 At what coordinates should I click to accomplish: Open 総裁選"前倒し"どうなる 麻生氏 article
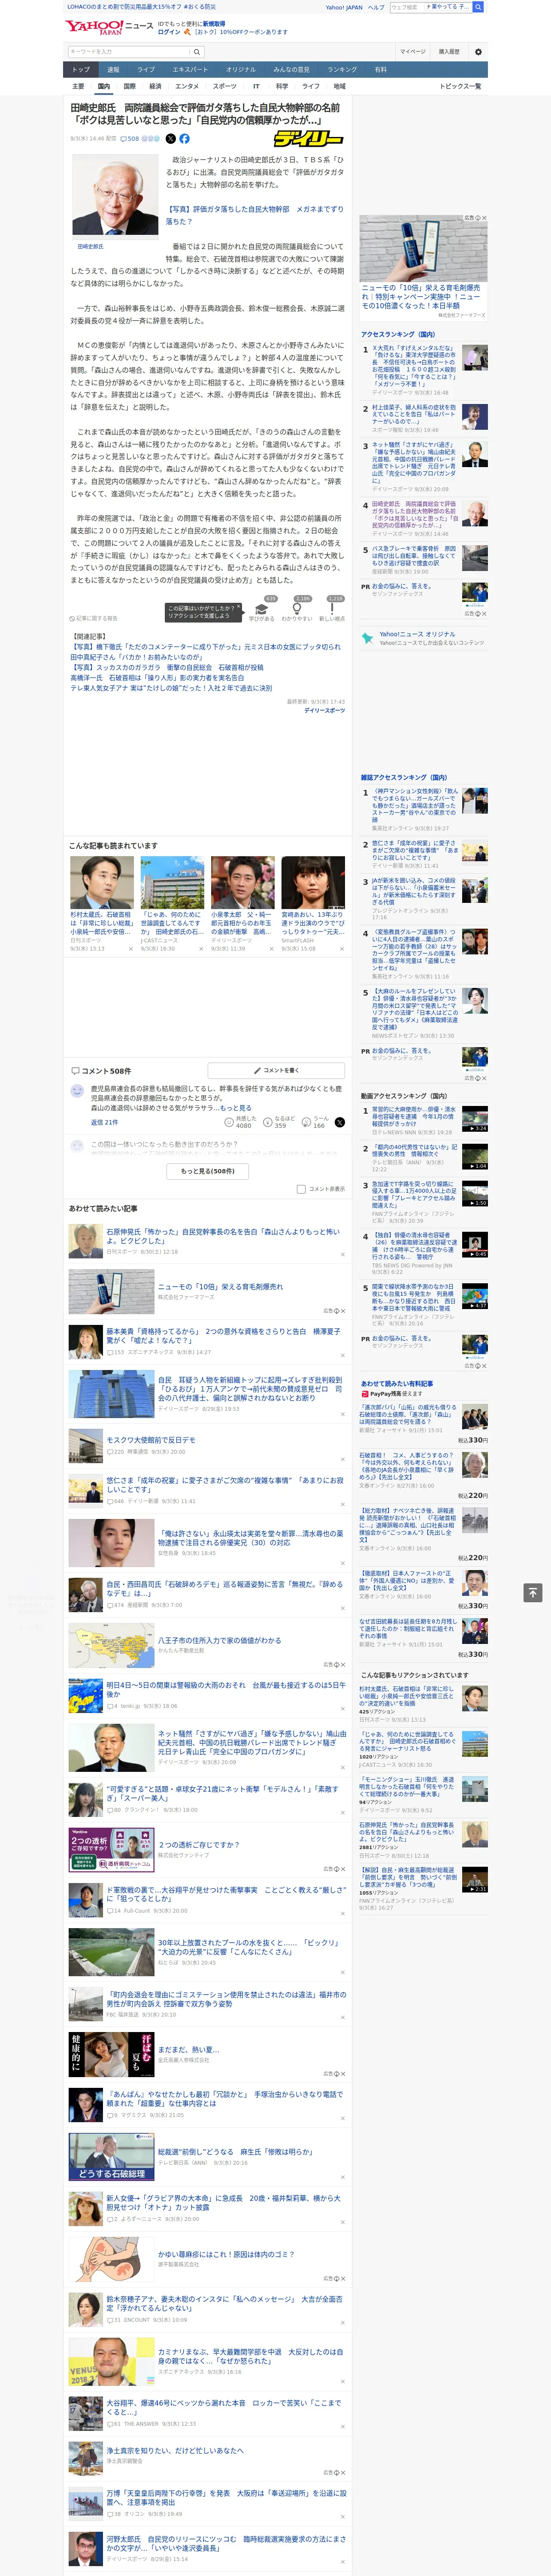(235, 2151)
